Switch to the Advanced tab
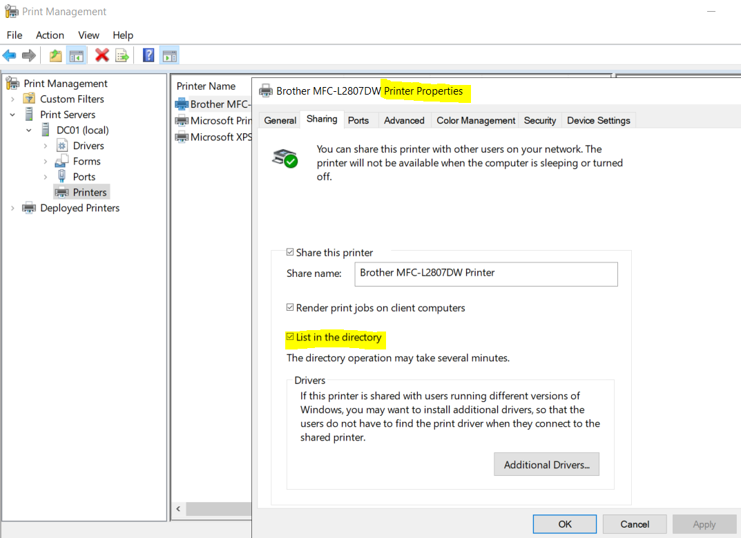The width and height of the screenshot is (741, 538). tap(404, 121)
